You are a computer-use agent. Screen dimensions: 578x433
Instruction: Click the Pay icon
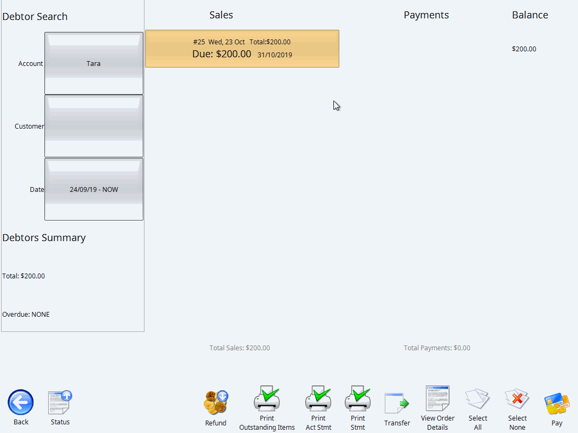point(556,400)
